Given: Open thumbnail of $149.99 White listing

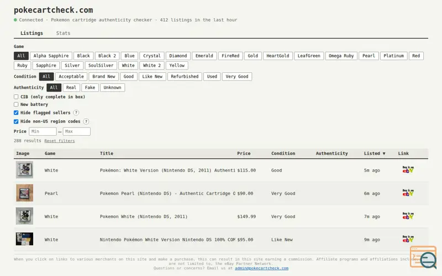Looking at the screenshot, I should pos(24,216).
